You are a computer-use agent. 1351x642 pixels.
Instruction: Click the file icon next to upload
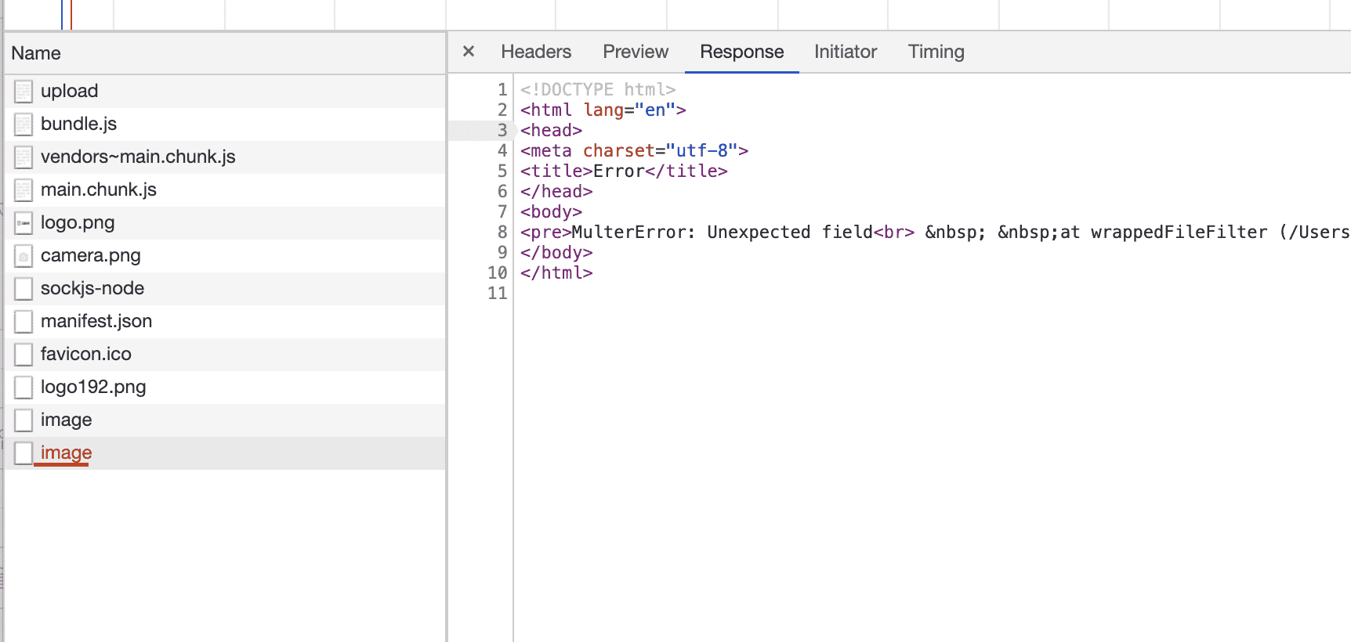(24, 92)
